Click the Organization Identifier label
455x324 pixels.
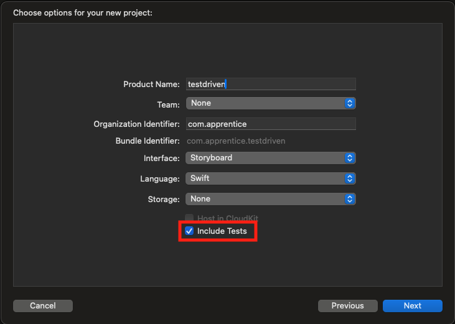click(137, 124)
